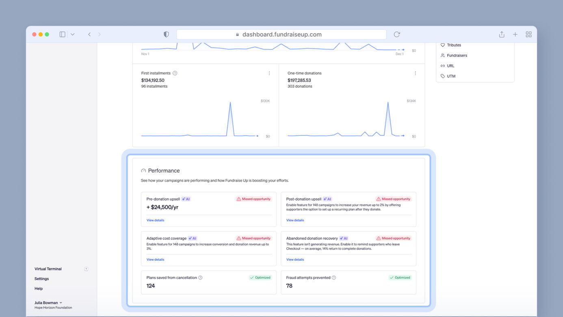
Task: Open First installments three-dot menu
Action: (x=269, y=73)
